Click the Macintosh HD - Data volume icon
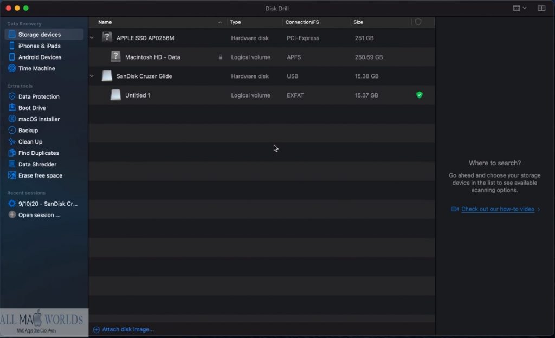 tap(115, 56)
